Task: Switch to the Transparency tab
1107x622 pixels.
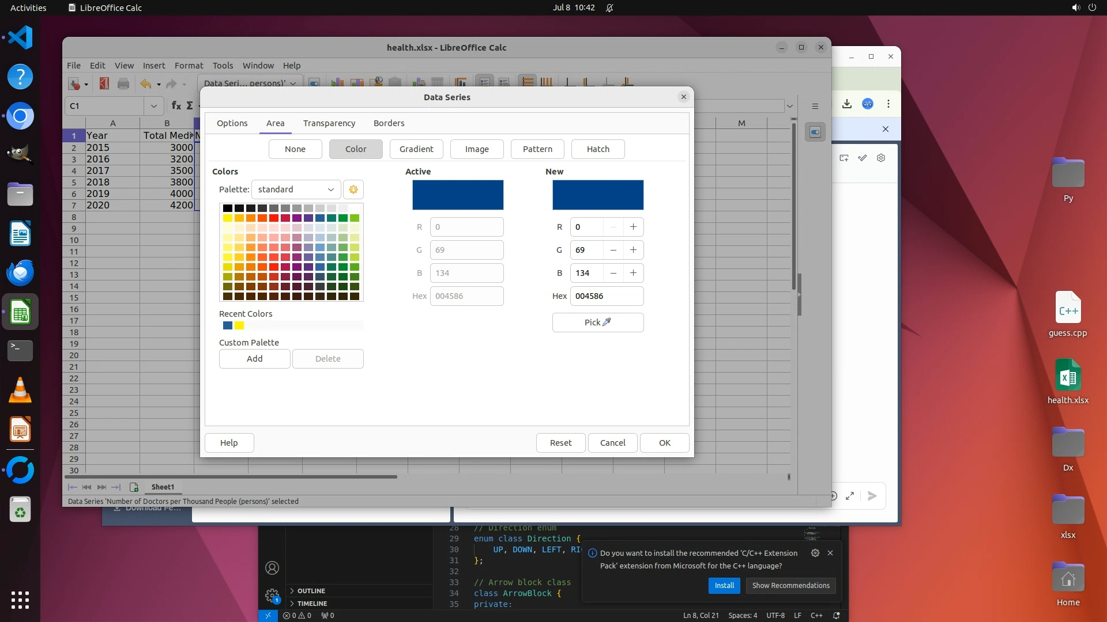Action: click(329, 123)
